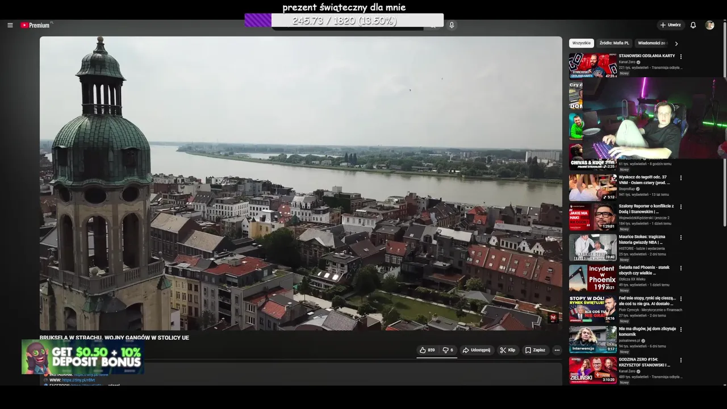This screenshot has height=409, width=727.
Task: Open Maurice Stokes video thumbnail
Action: (592, 248)
